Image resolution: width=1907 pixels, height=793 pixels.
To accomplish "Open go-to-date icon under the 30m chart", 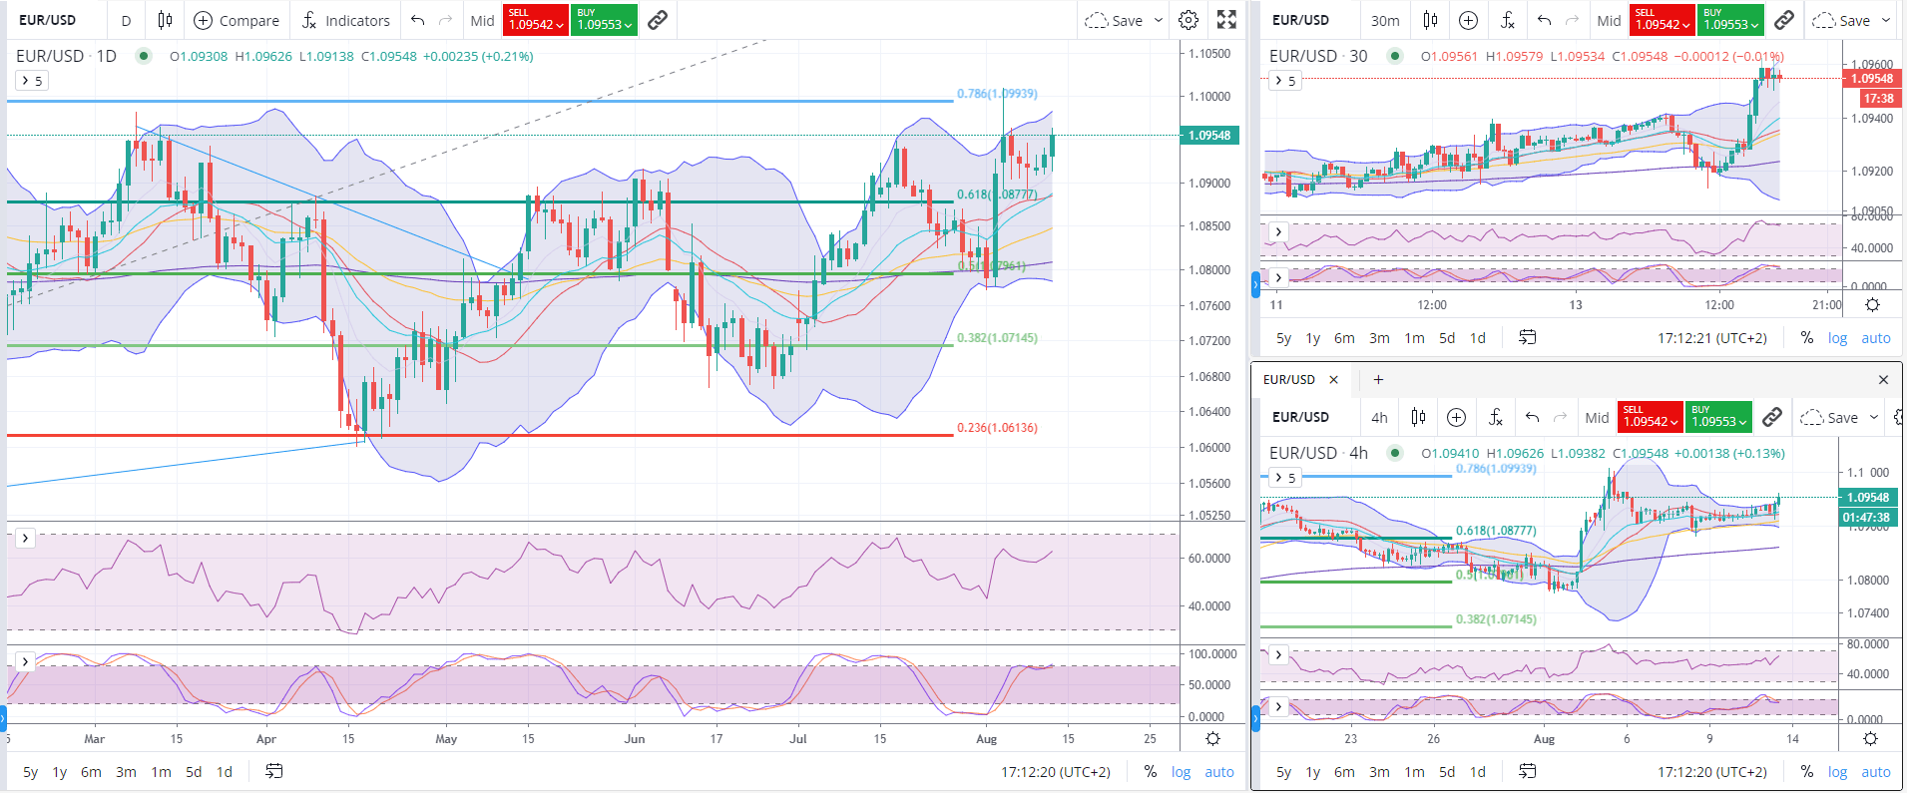I will pyautogui.click(x=1527, y=337).
